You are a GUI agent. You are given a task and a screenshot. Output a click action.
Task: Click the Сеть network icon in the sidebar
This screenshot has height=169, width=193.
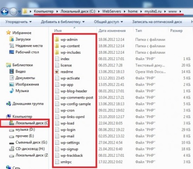(x=9, y=167)
